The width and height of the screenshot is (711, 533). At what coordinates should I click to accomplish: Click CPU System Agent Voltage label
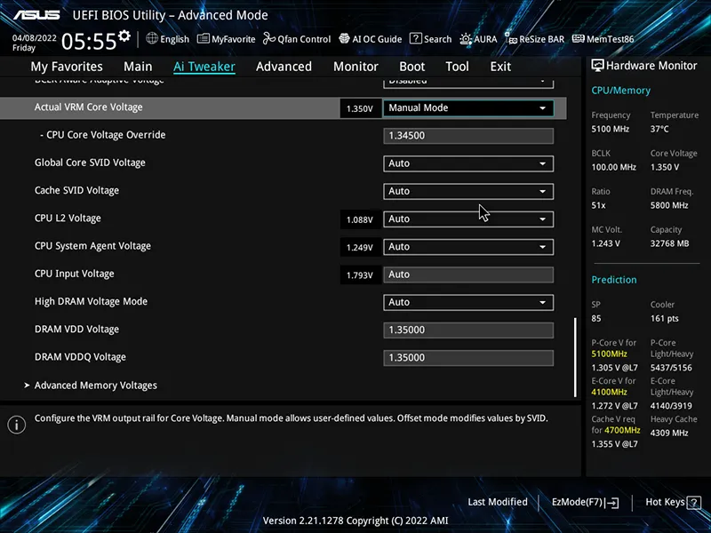pyautogui.click(x=92, y=246)
